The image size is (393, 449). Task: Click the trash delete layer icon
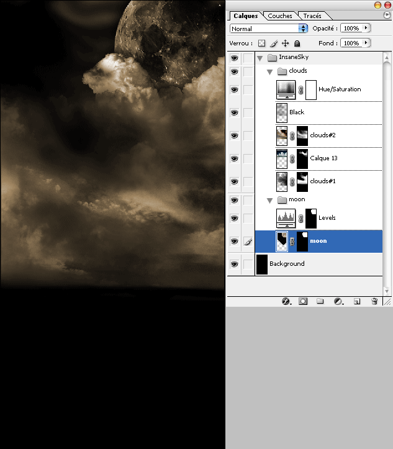[x=374, y=301]
